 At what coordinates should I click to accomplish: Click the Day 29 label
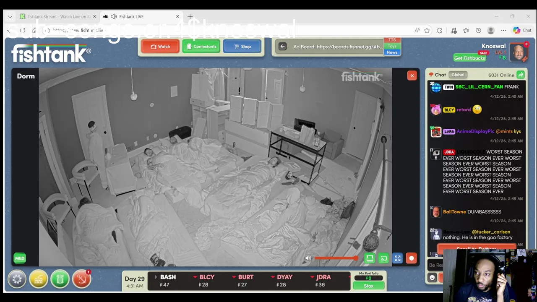(x=134, y=279)
